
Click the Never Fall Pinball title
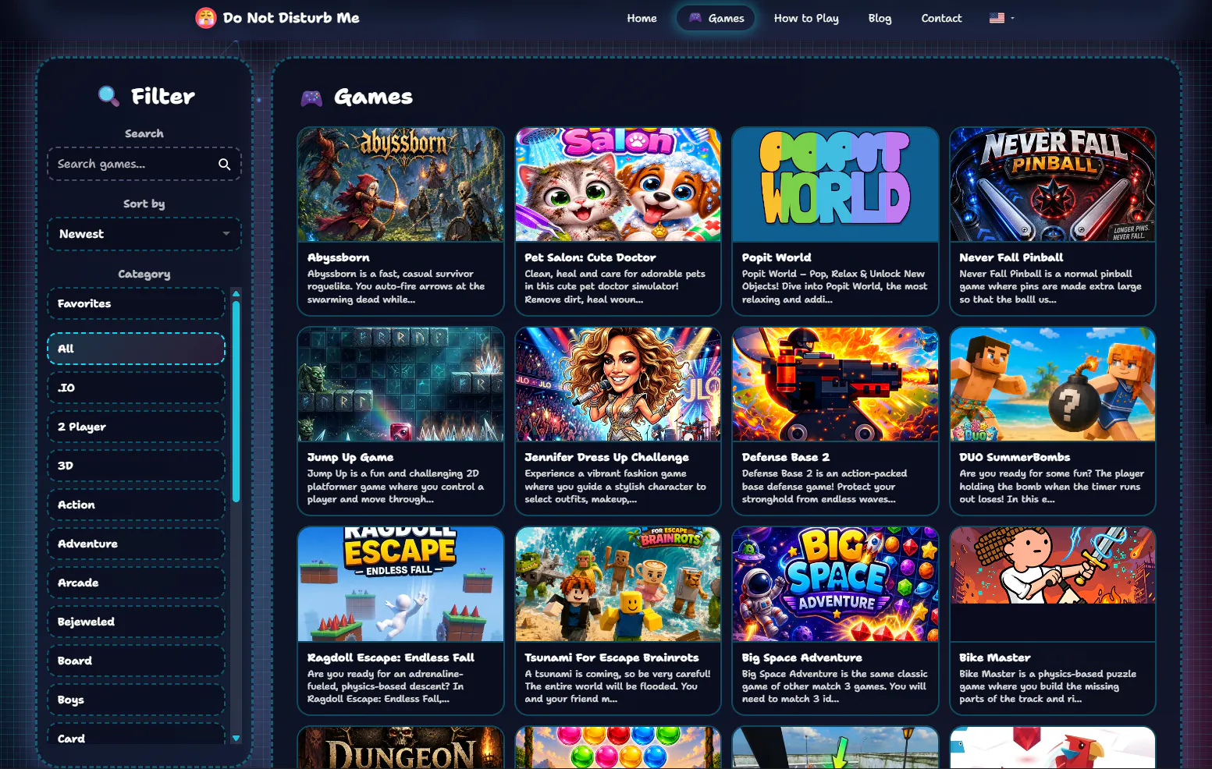(1011, 257)
